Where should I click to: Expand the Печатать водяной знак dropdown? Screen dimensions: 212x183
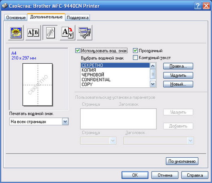(x=65, y=122)
